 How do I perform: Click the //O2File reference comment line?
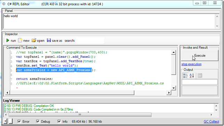click(x=90, y=83)
